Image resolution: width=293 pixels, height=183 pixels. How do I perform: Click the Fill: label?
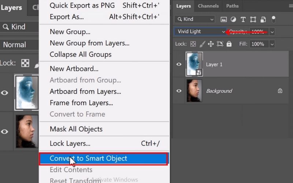click(243, 44)
